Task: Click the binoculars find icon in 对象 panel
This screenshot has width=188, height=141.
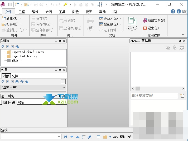Action: point(17,82)
